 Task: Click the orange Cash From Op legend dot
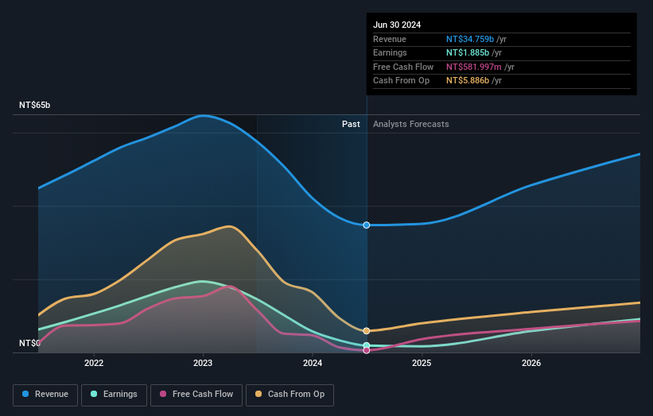[258, 394]
